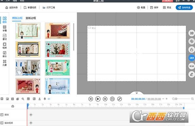The height and width of the screenshot is (126, 195).
Task: Toggle the timeline track lock icon
Action: tap(13, 106)
